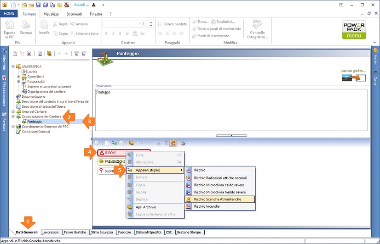Click the Esporta in RTF icon
This screenshot has height=244, width=380.
point(9,27)
